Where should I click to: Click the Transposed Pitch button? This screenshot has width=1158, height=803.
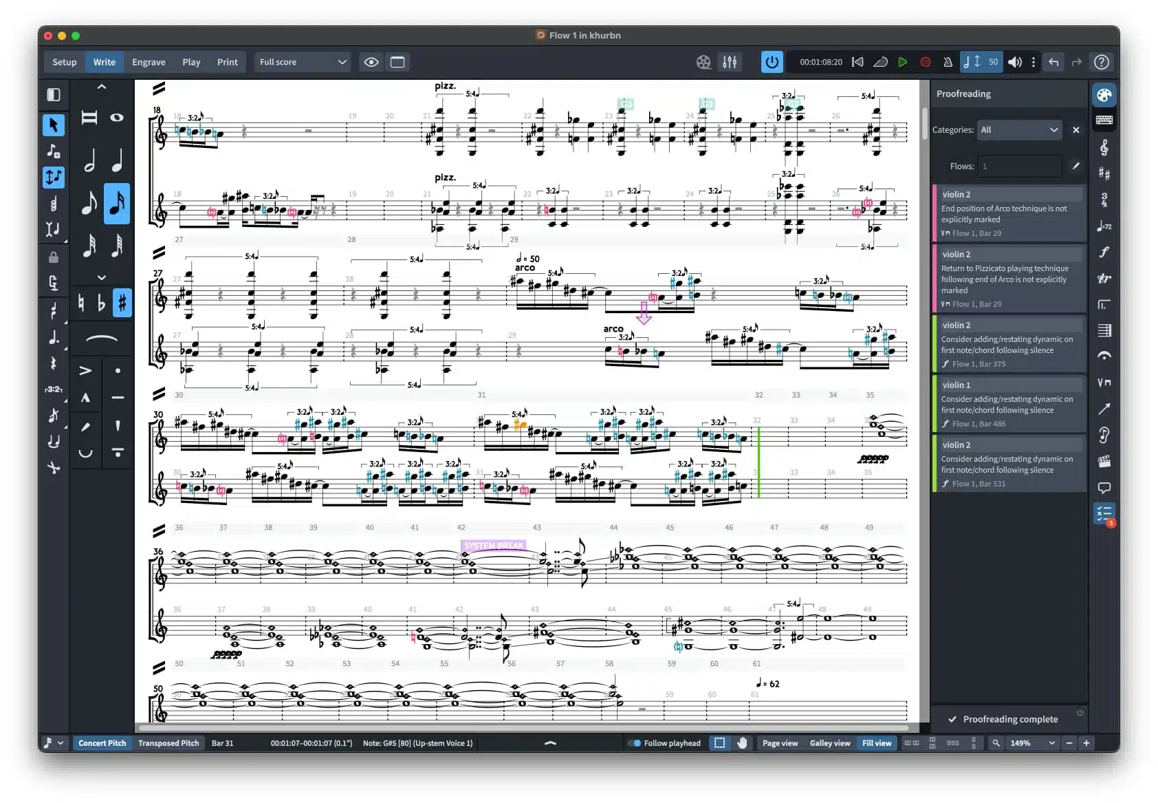pyautogui.click(x=168, y=743)
